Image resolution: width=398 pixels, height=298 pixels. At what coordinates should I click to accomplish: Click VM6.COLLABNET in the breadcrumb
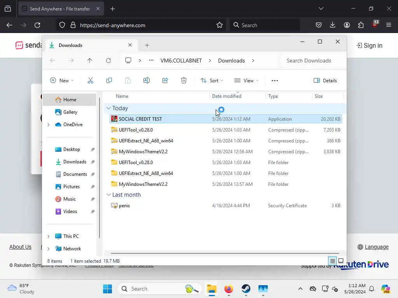(181, 61)
